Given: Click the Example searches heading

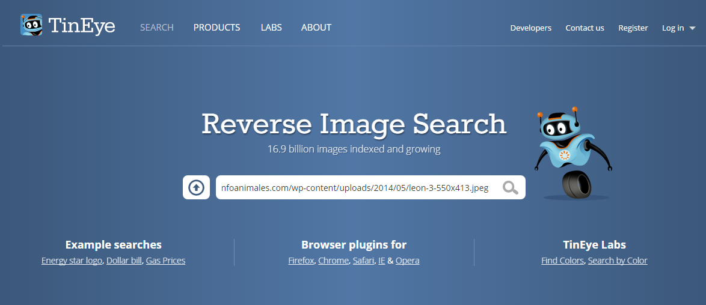Looking at the screenshot, I should (x=114, y=245).
